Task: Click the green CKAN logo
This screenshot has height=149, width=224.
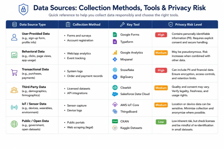Action: point(115,121)
